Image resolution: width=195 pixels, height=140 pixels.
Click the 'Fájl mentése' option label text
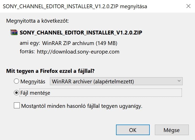point(35,93)
